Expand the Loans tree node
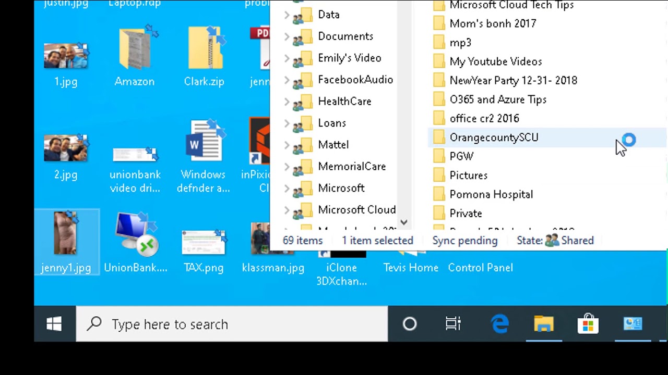The width and height of the screenshot is (668, 375). pos(287,123)
